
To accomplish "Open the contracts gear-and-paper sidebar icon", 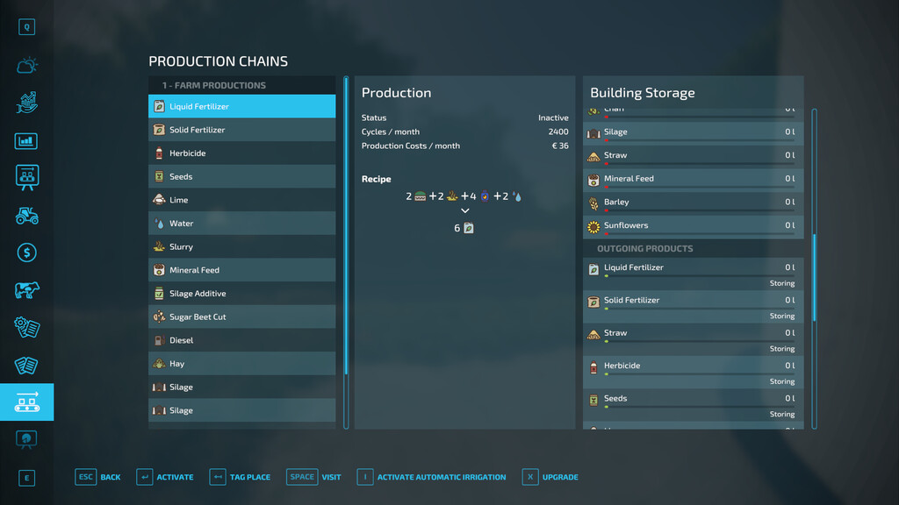I will (x=27, y=328).
